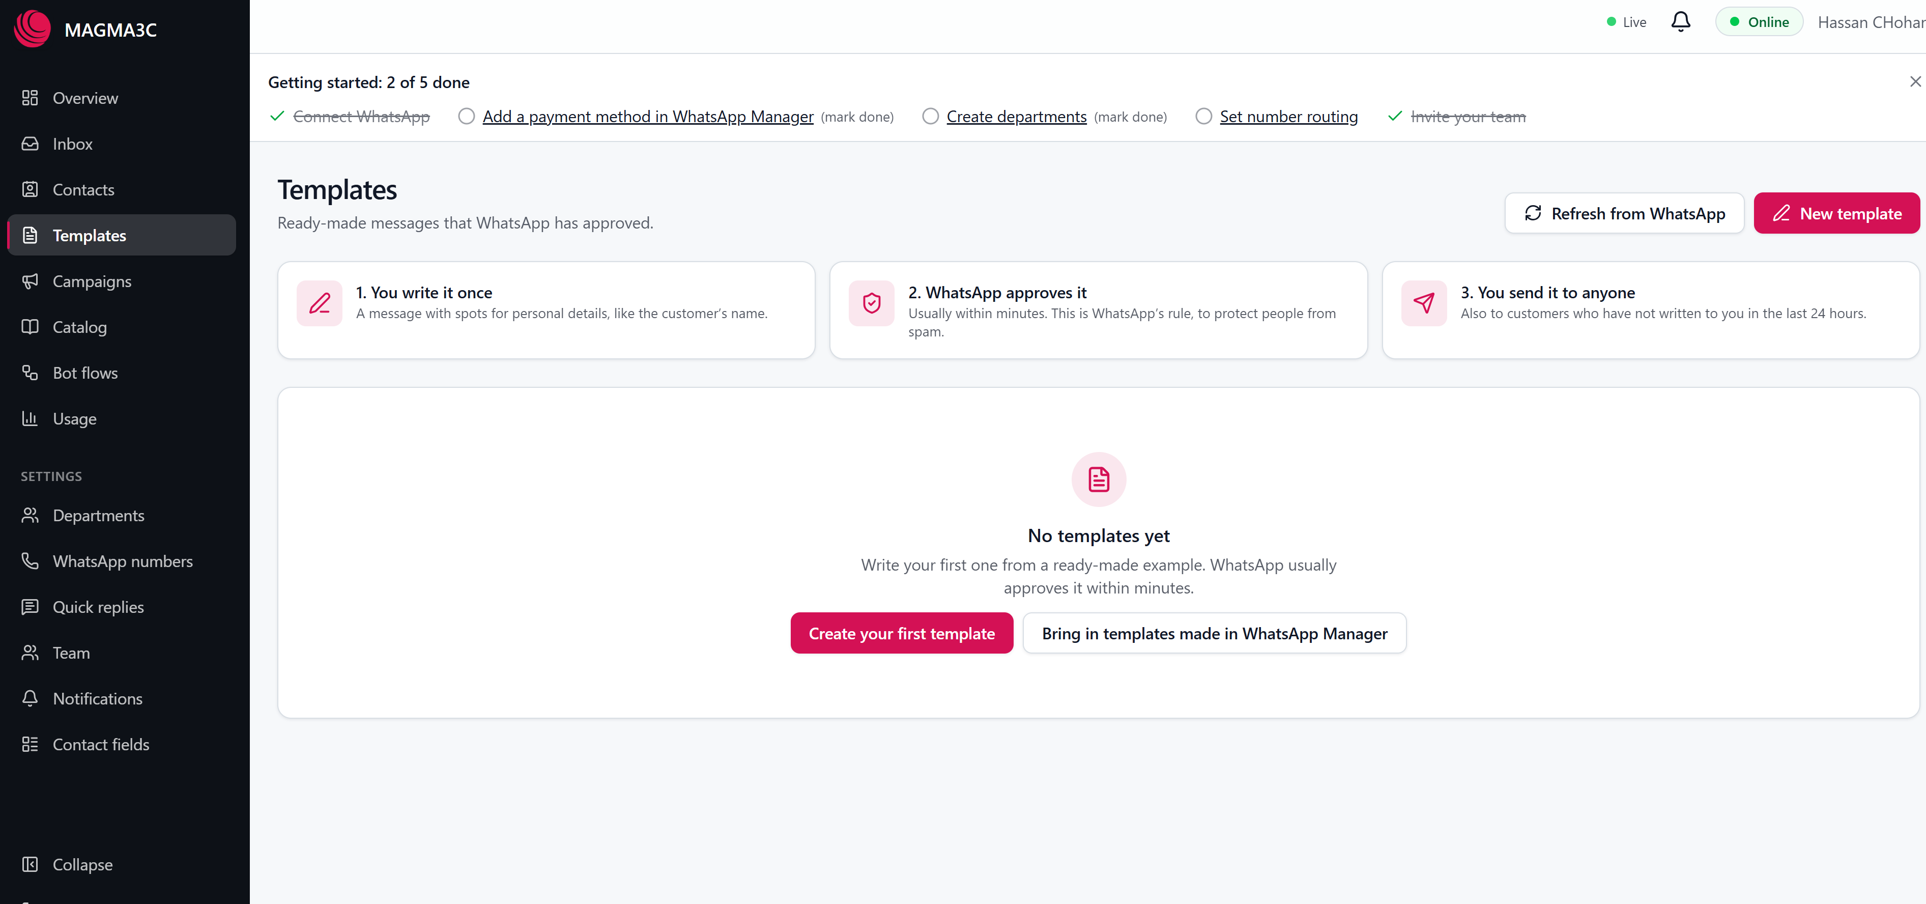Bring in templates made in WhatsApp Manager
The width and height of the screenshot is (1926, 904).
(1214, 633)
